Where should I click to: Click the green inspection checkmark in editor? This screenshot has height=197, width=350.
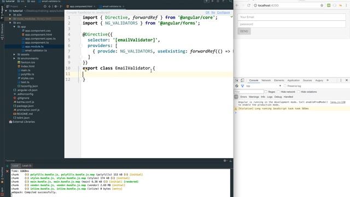pyautogui.click(x=231, y=17)
